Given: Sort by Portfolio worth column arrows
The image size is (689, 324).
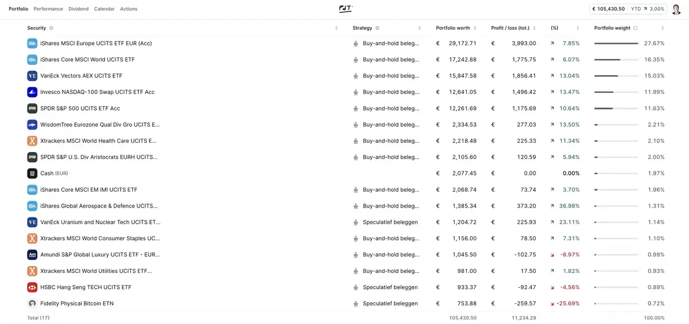Looking at the screenshot, I should (479, 28).
